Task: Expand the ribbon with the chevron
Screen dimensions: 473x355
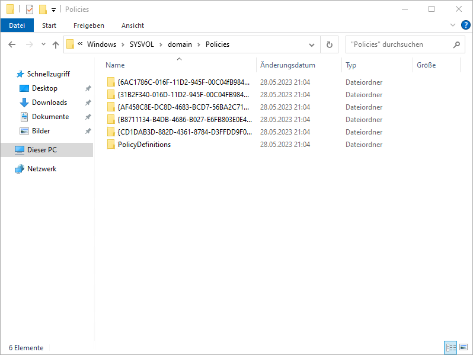Action: [x=453, y=25]
